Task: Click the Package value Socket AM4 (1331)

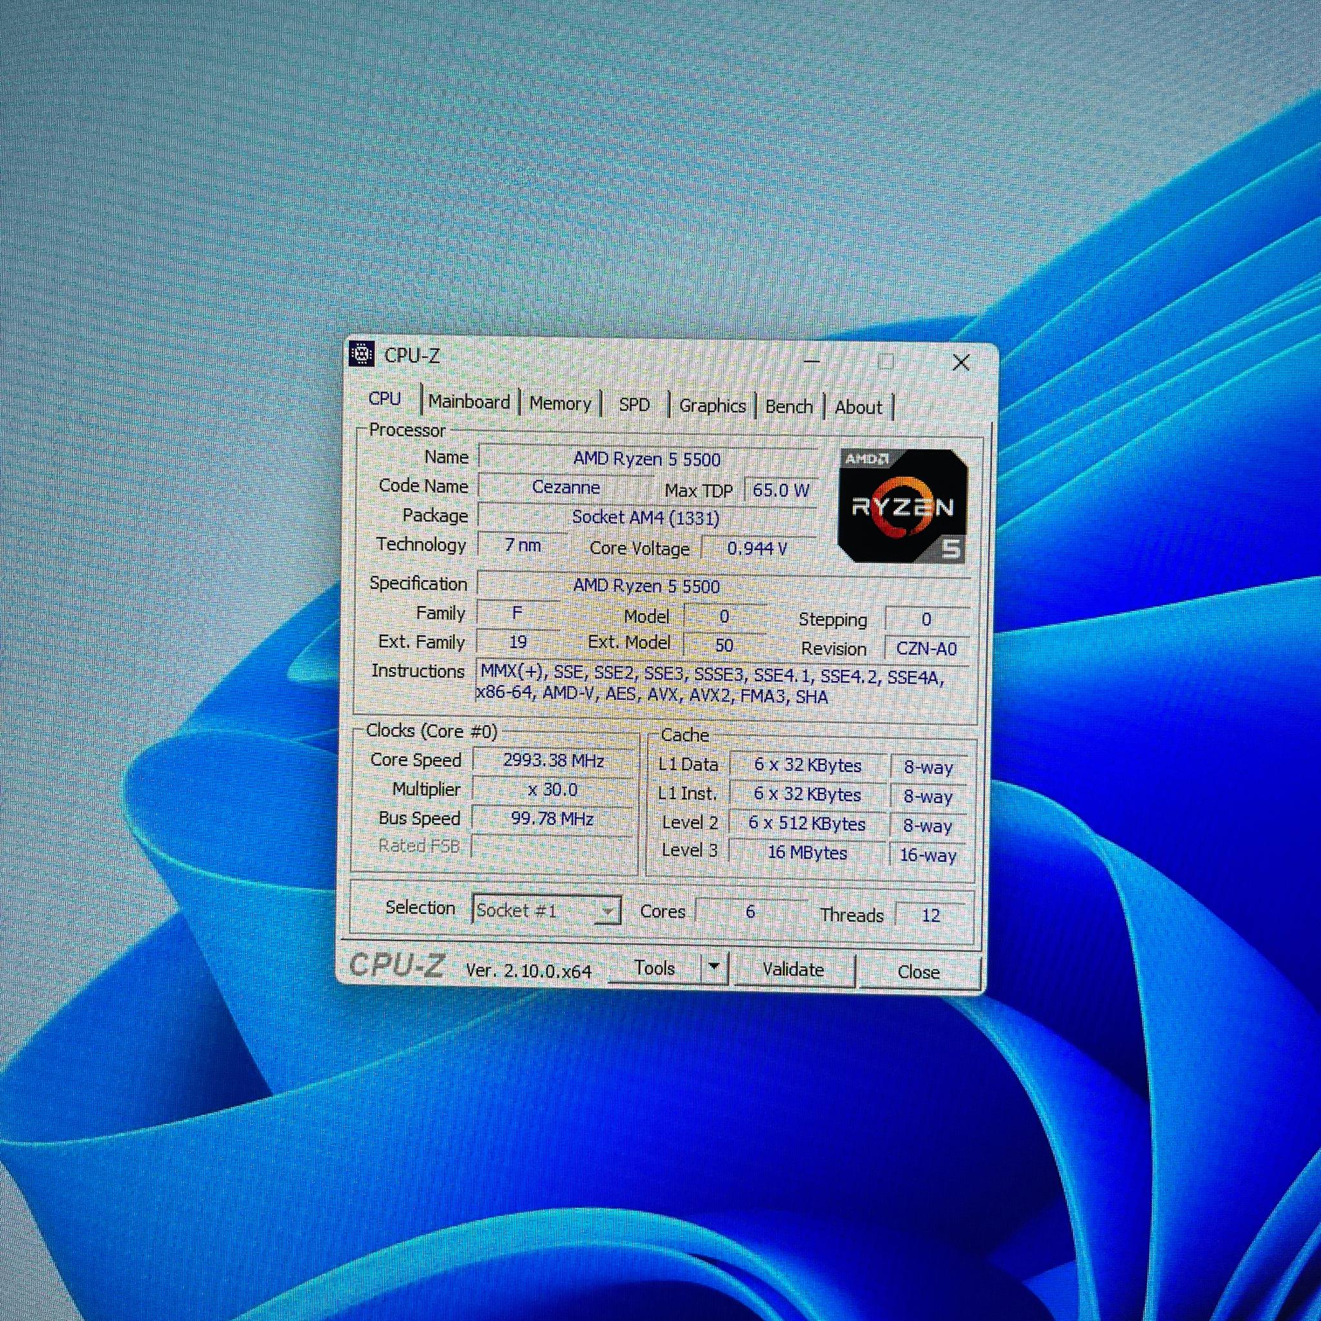Action: point(646,517)
